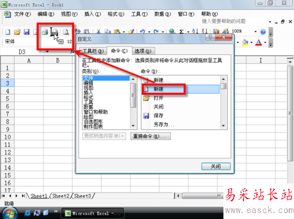Click the Excel workbook icon in menu bar
The height and width of the screenshot is (219, 294).
coord(7,14)
